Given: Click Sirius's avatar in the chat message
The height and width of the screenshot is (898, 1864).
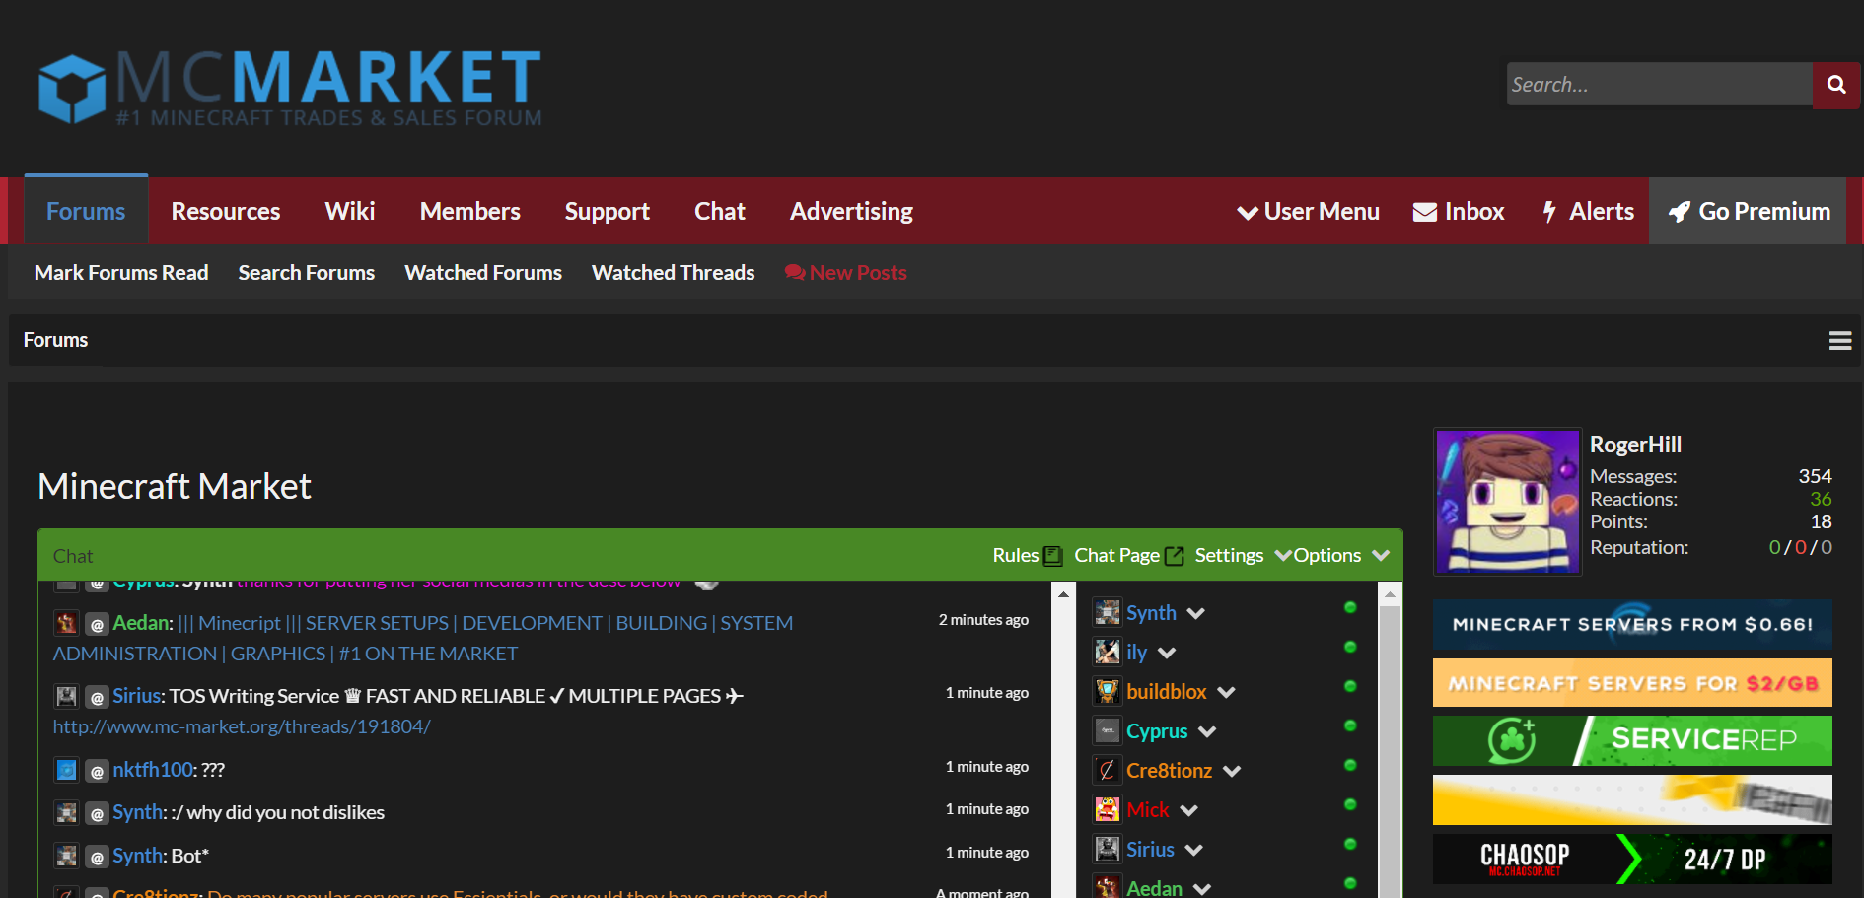Looking at the screenshot, I should coord(66,696).
